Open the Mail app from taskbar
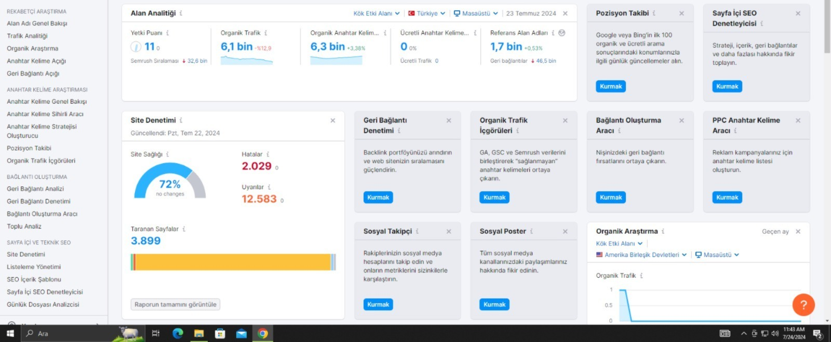Image resolution: width=831 pixels, height=342 pixels. click(242, 333)
